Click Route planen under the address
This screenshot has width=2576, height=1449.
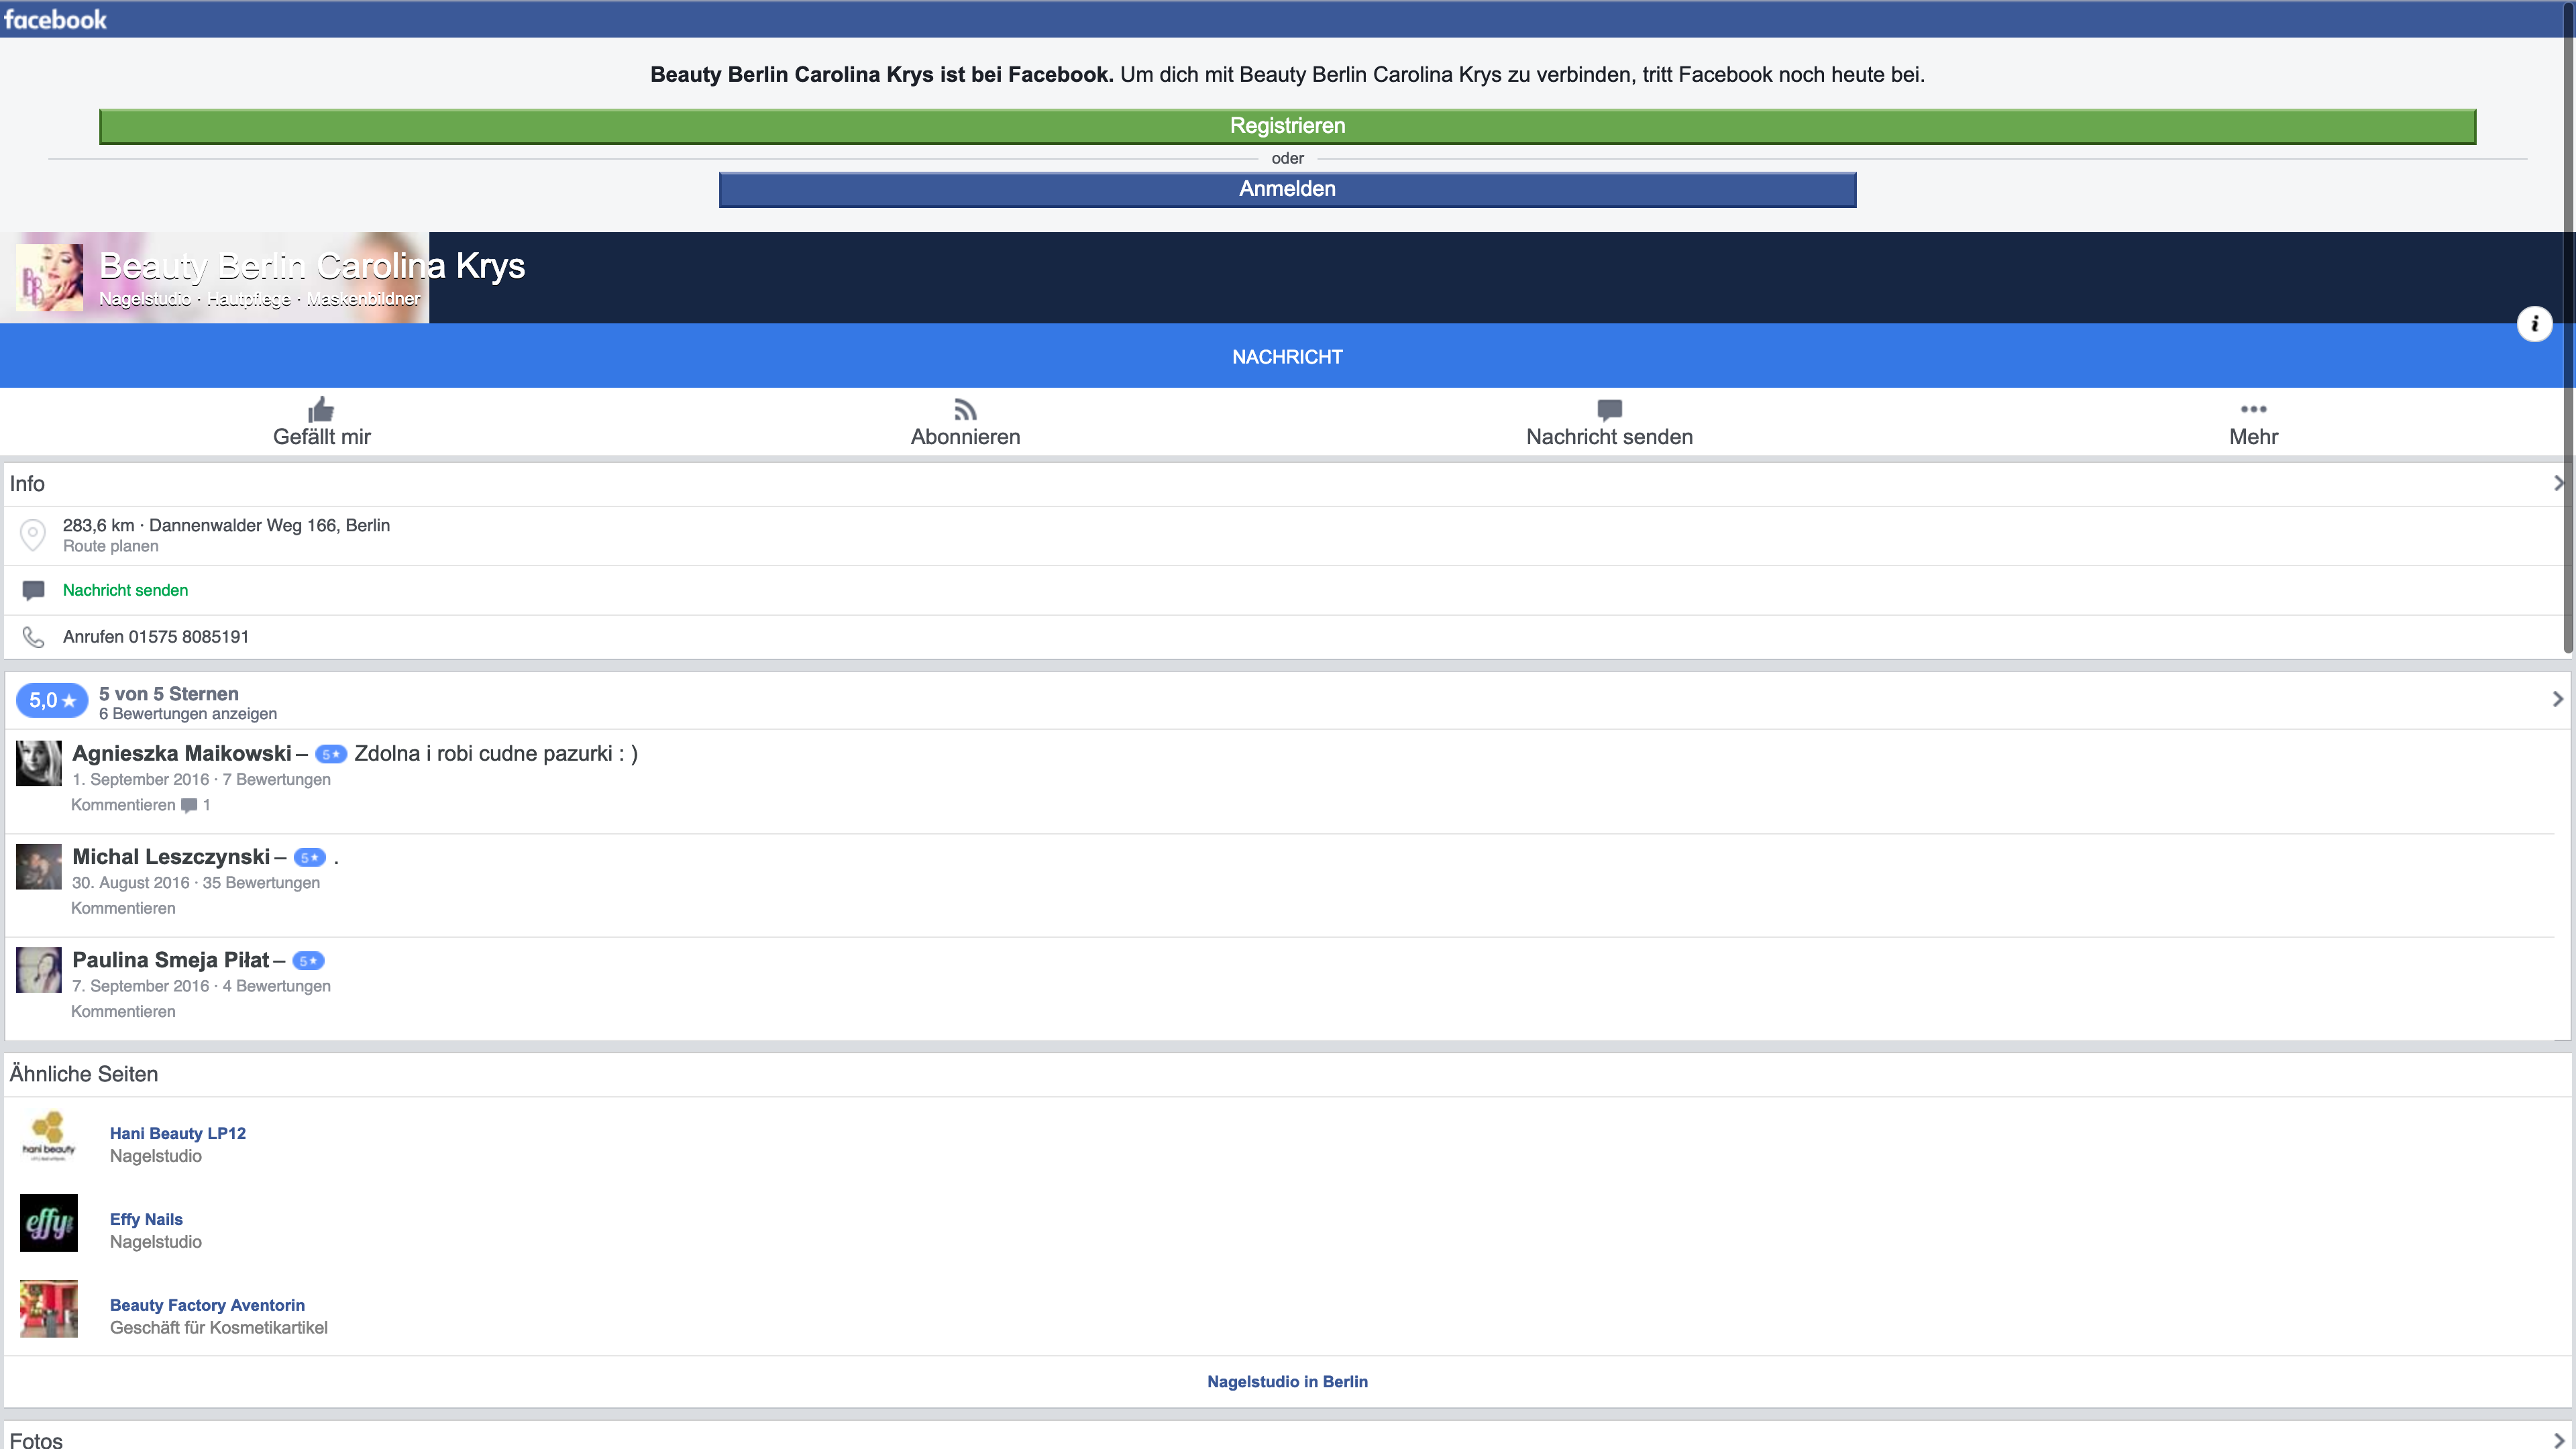pyautogui.click(x=110, y=546)
